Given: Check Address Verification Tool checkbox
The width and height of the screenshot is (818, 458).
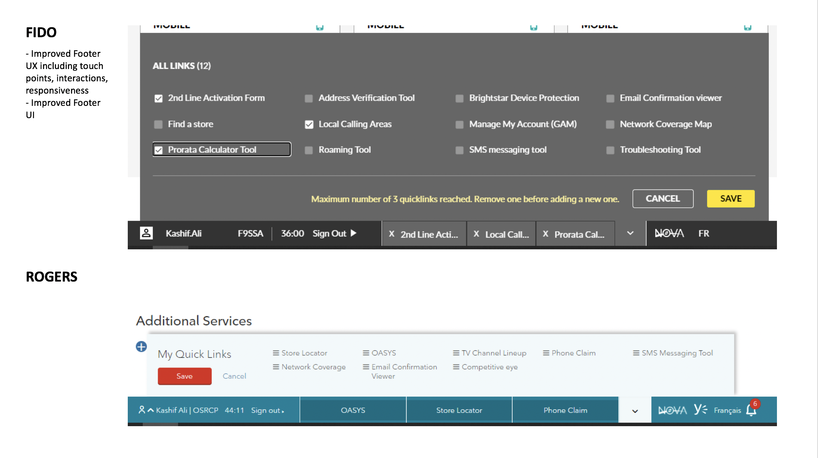Looking at the screenshot, I should (309, 99).
